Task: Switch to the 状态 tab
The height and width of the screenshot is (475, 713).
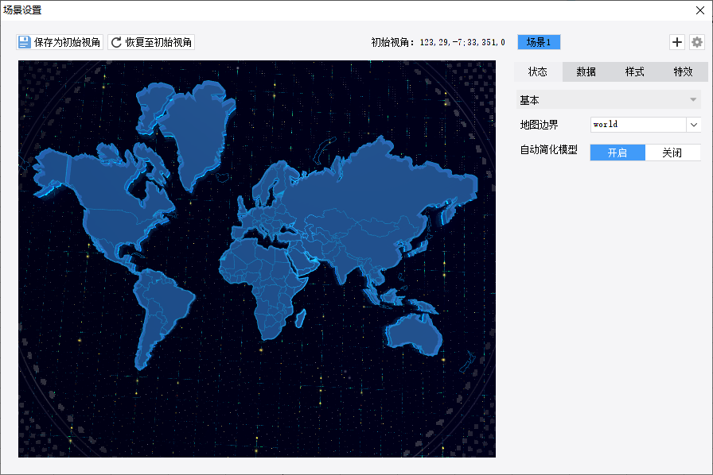Action: click(x=538, y=71)
